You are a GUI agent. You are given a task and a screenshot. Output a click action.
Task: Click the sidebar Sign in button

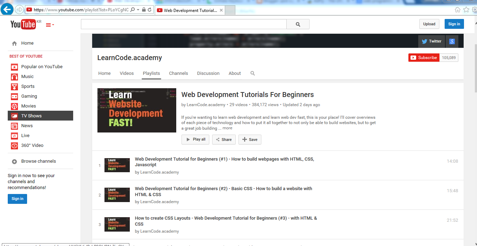17,199
